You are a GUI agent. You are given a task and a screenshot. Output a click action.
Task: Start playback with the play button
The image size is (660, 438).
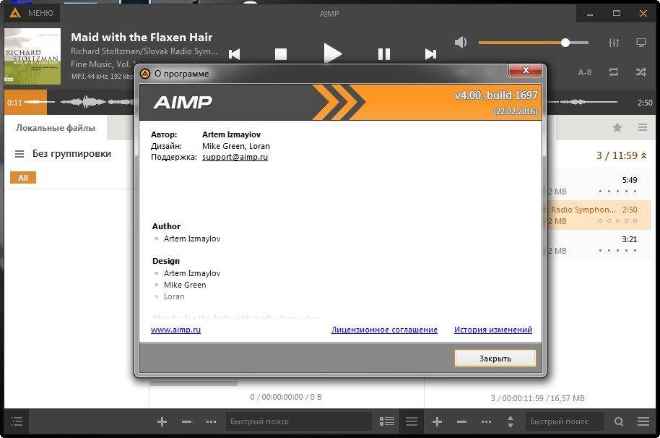click(x=332, y=53)
